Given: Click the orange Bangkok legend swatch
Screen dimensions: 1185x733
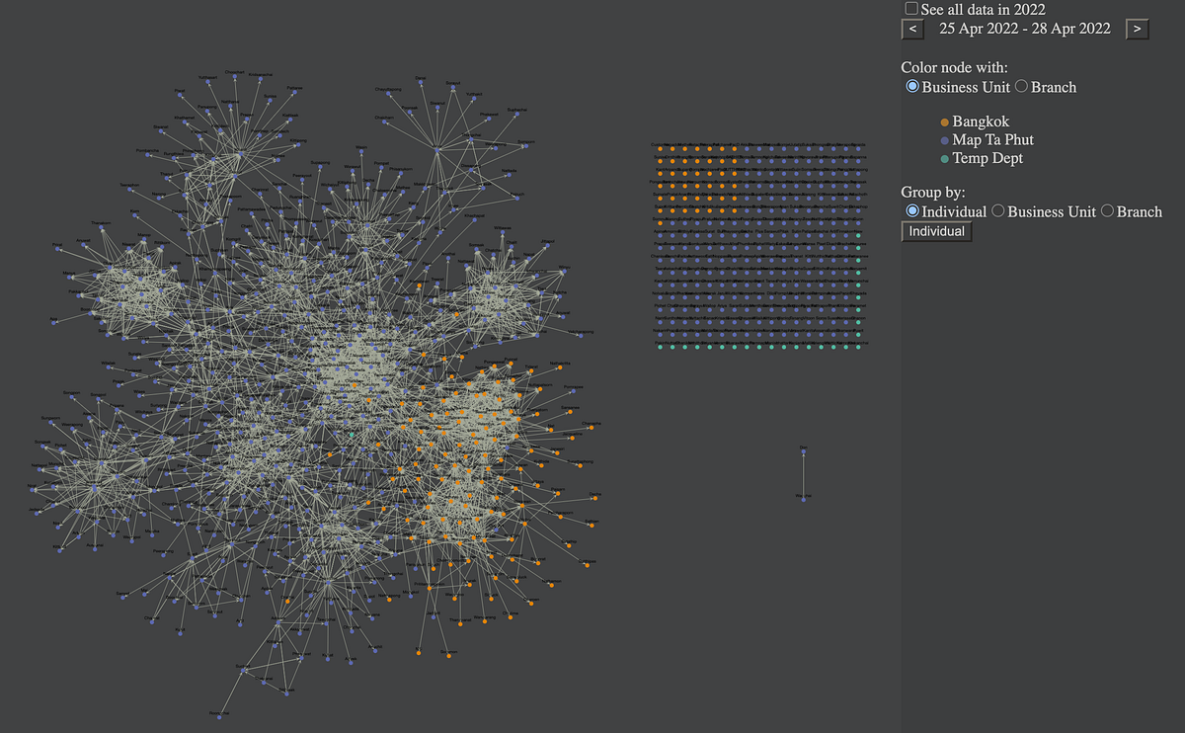Looking at the screenshot, I should coord(944,122).
